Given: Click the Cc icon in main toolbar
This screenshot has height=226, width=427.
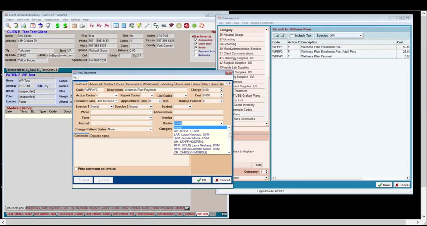Looking at the screenshot, I should tap(156, 26).
